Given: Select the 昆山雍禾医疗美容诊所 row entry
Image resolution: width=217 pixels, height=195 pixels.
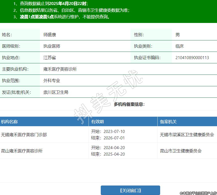Looking at the screenshot, I should (x=22, y=151).
